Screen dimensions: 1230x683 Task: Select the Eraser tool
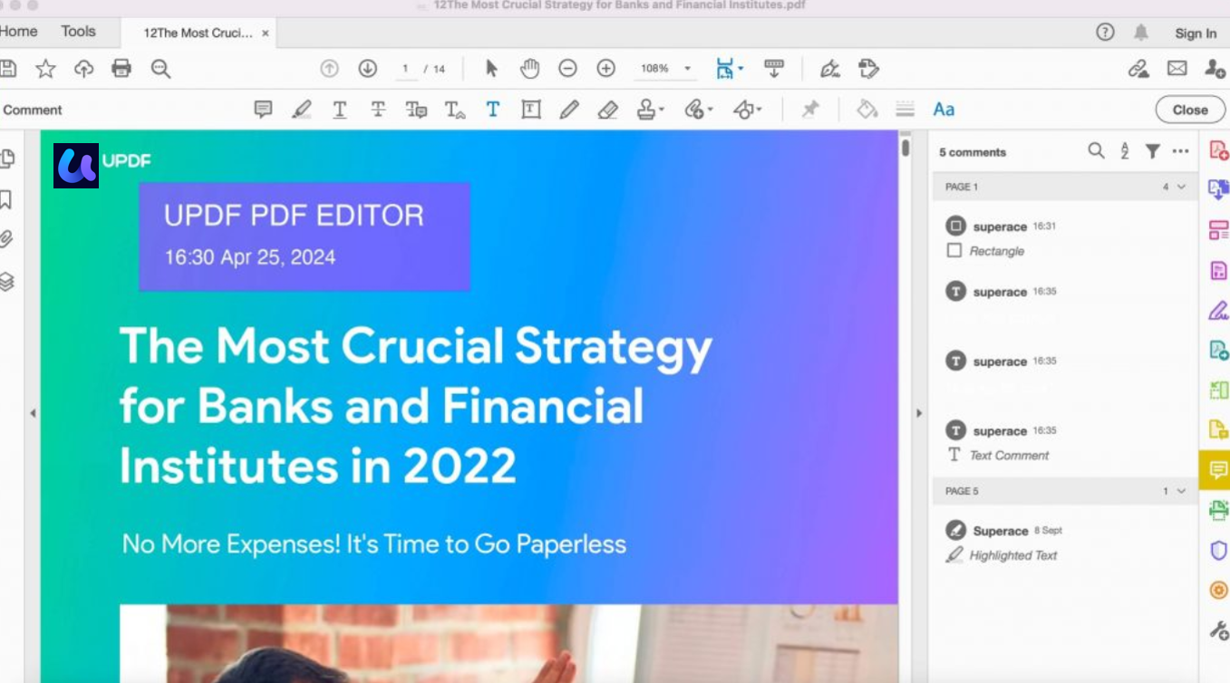coord(607,110)
